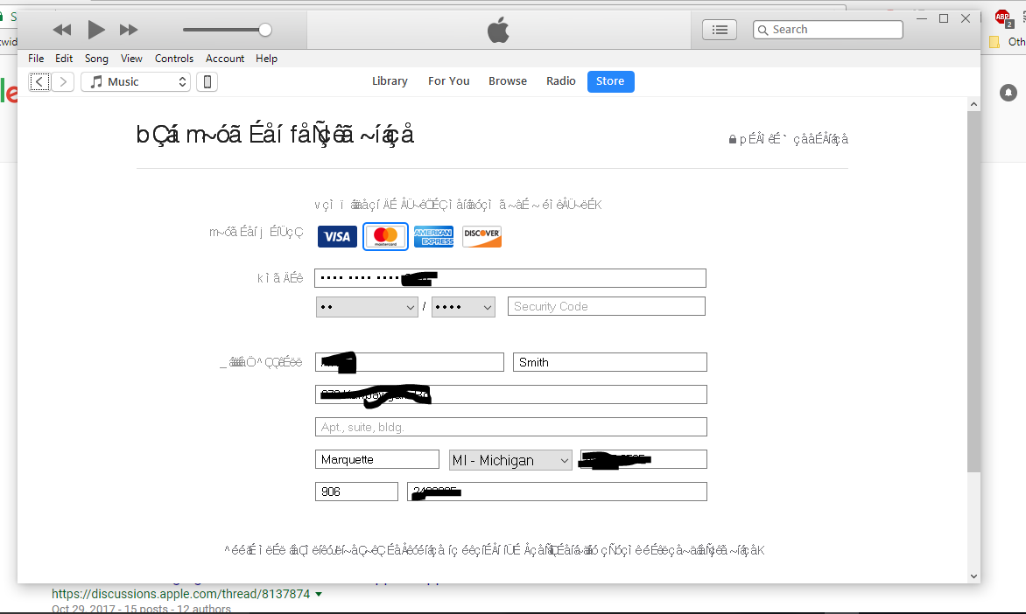This screenshot has height=614, width=1026.
Task: Choose Visa as payment method
Action: [337, 237]
